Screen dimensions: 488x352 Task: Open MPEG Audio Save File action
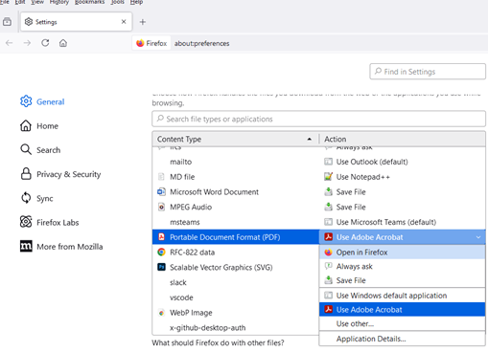coord(402,207)
